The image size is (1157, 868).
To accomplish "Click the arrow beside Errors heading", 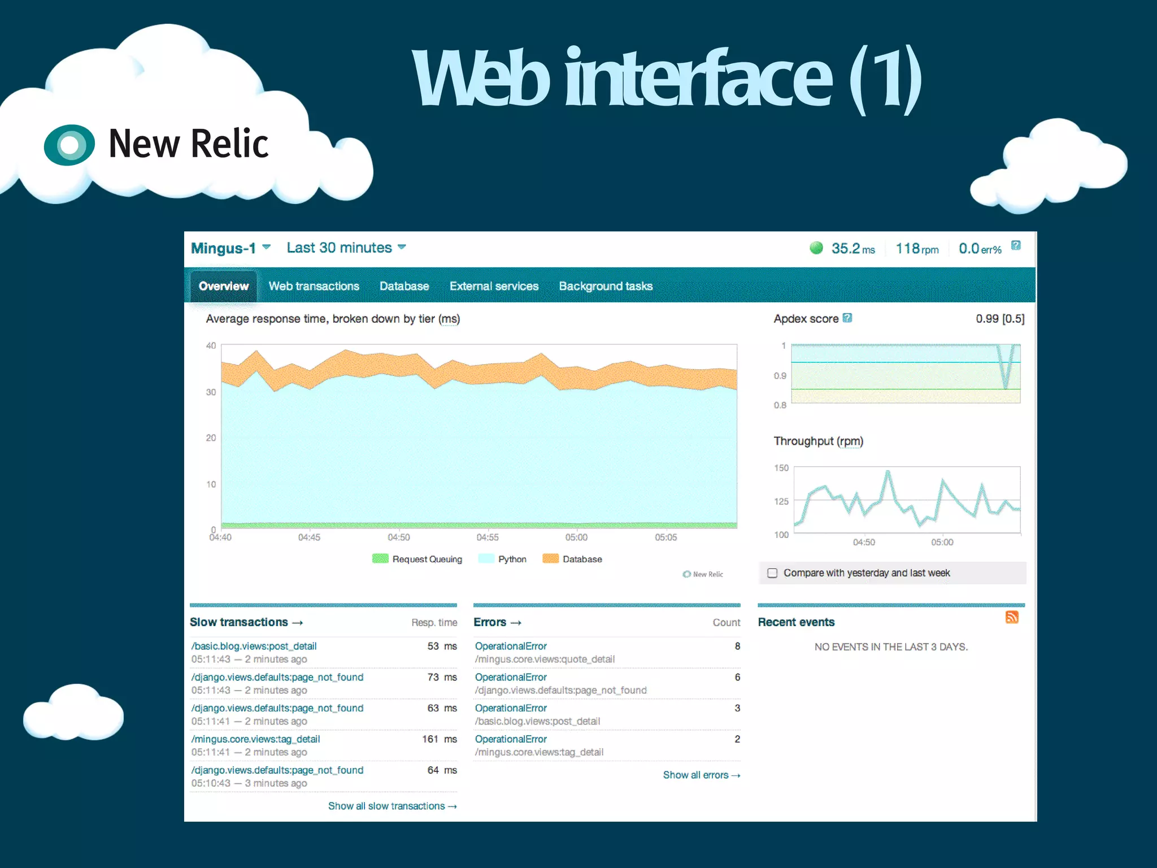I will 516,623.
